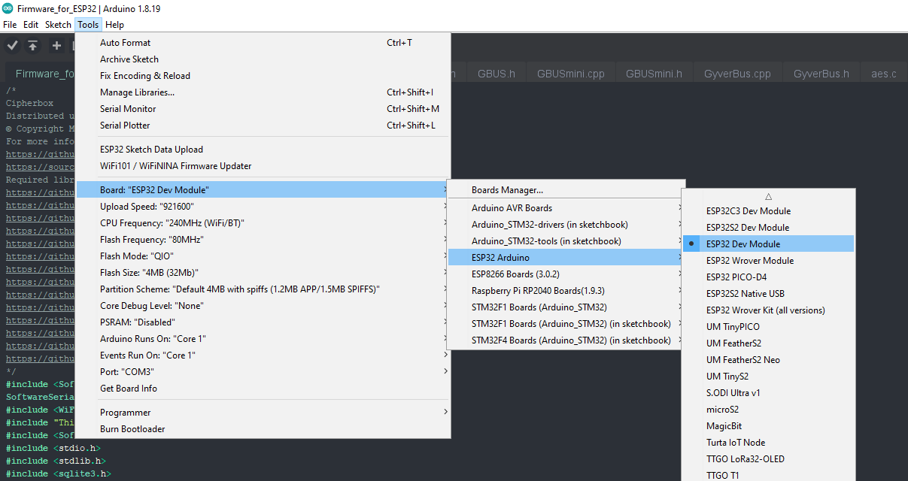The image size is (908, 481).
Task: Click the Upload arrow toolbar icon
Action: [33, 46]
